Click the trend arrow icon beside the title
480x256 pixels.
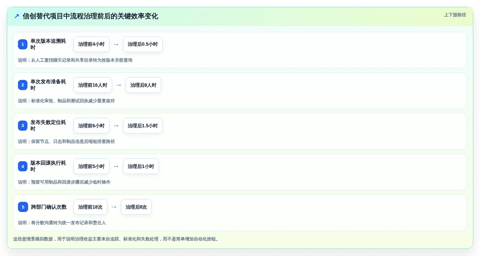pos(17,16)
